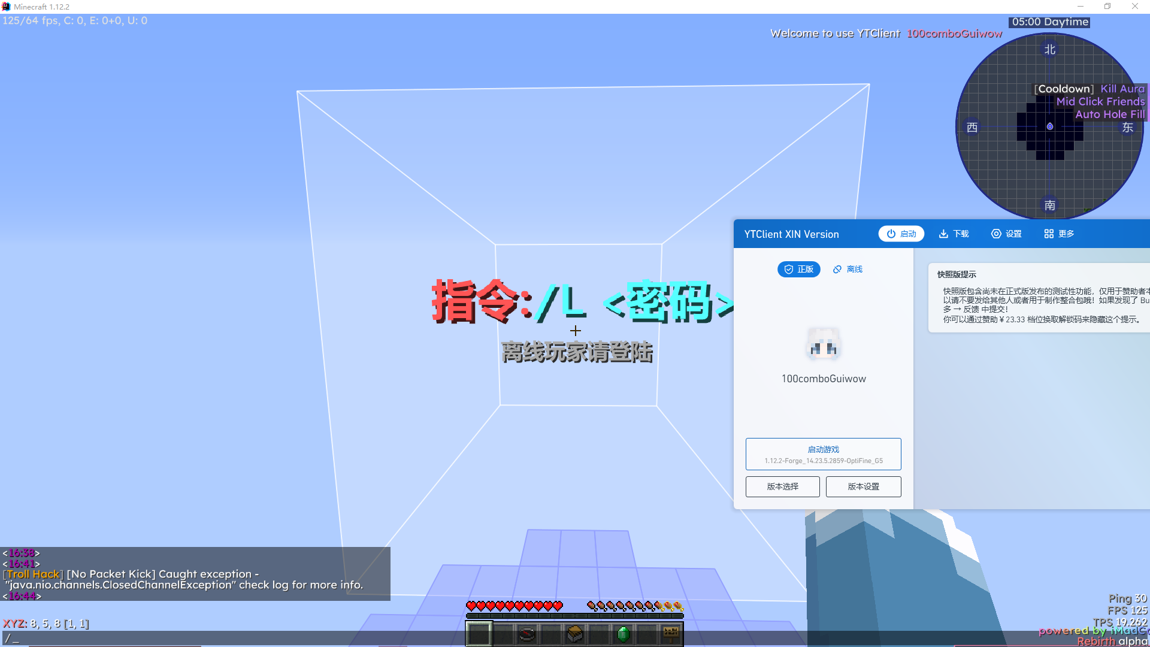The height and width of the screenshot is (647, 1150).
Task: Click the 离线玩家请登陆 subtitle text
Action: pos(577,352)
